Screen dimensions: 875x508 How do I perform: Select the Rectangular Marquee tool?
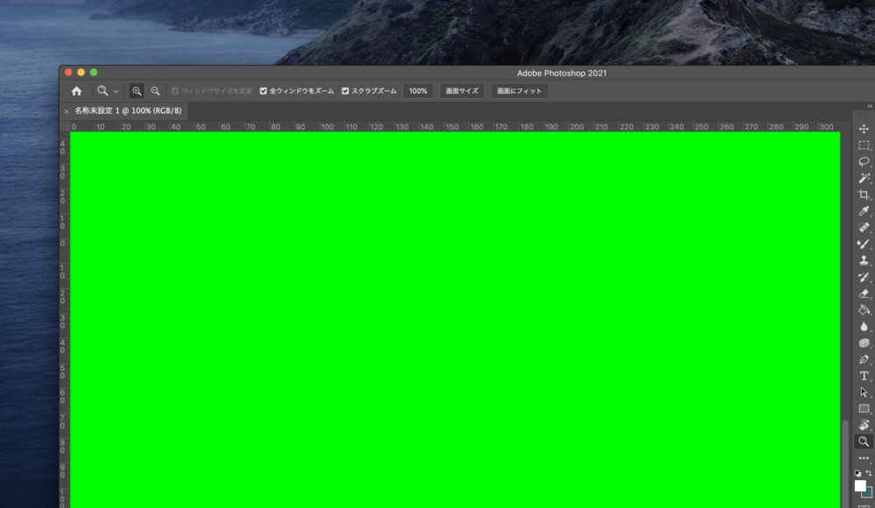864,145
